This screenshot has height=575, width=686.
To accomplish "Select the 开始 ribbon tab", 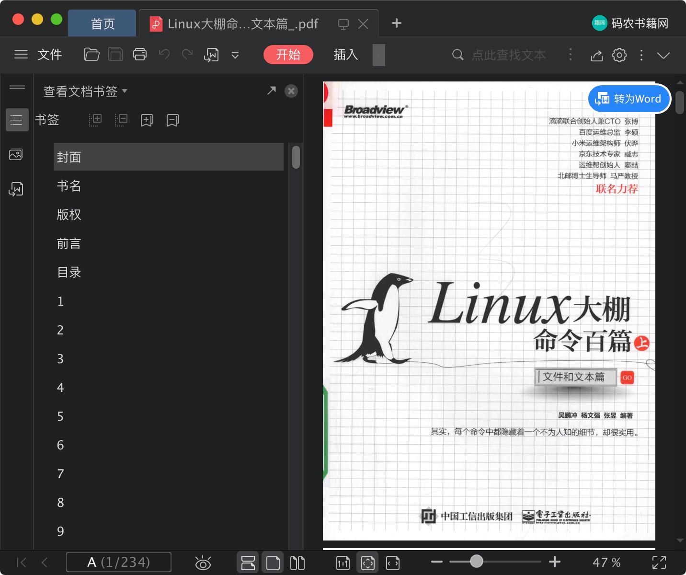I will [x=288, y=55].
